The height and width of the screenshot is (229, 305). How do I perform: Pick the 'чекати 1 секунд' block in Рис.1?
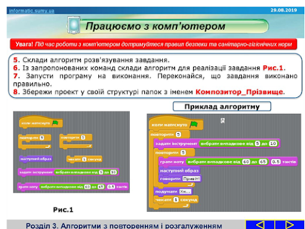tap(84, 159)
